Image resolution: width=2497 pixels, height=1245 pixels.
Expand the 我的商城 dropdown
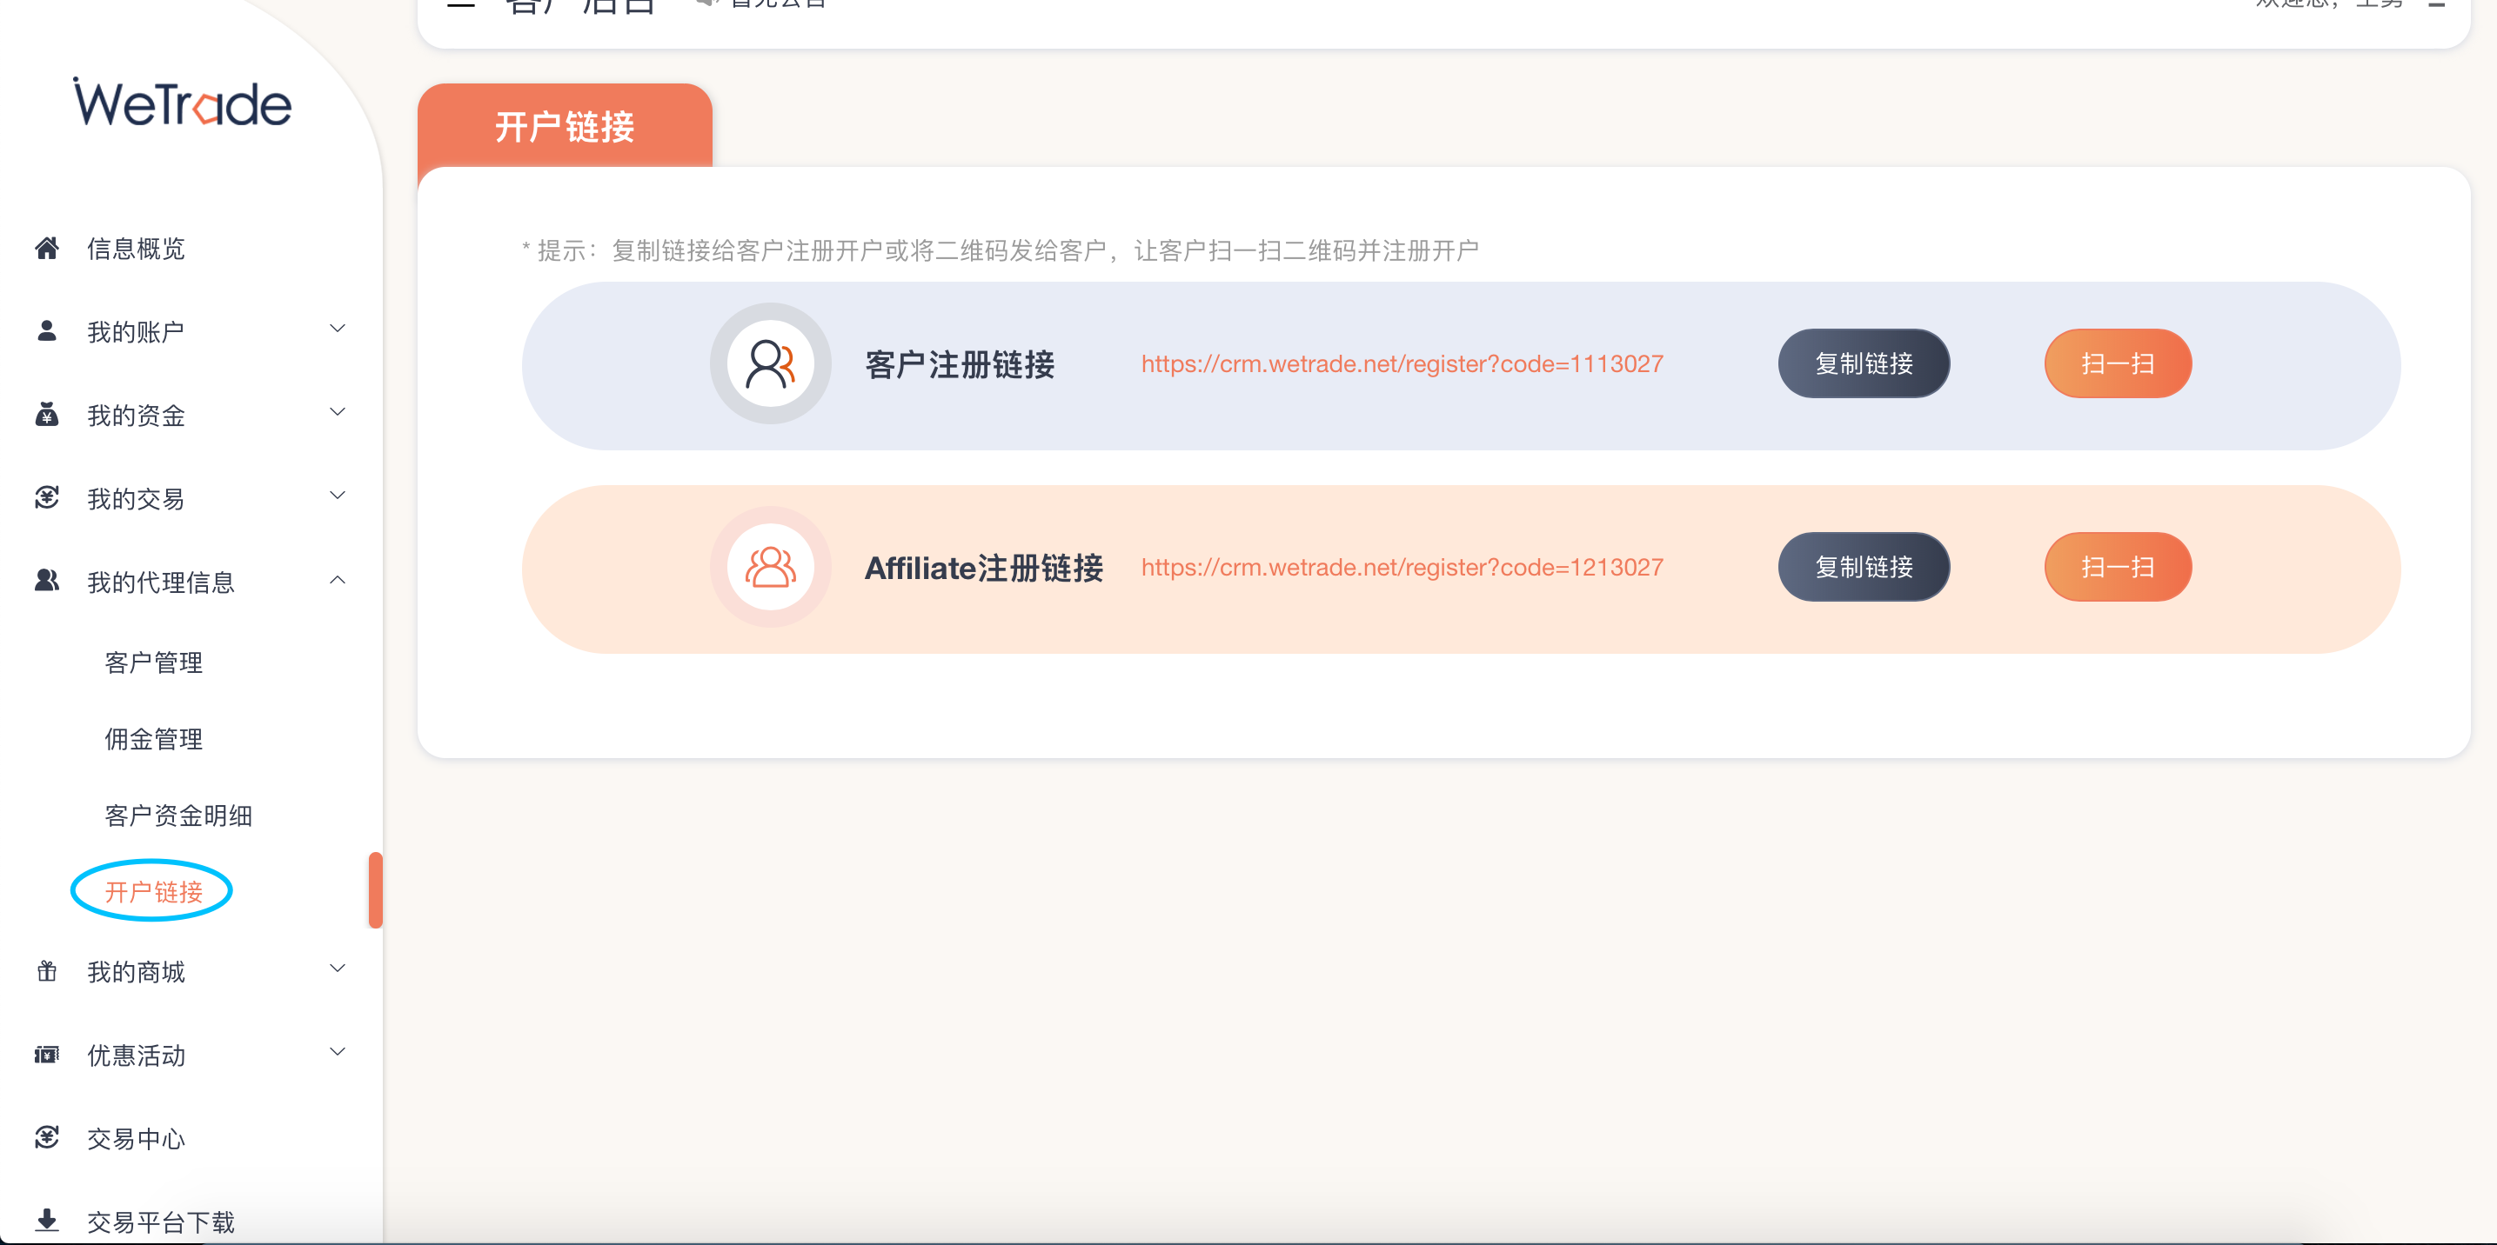click(x=337, y=969)
